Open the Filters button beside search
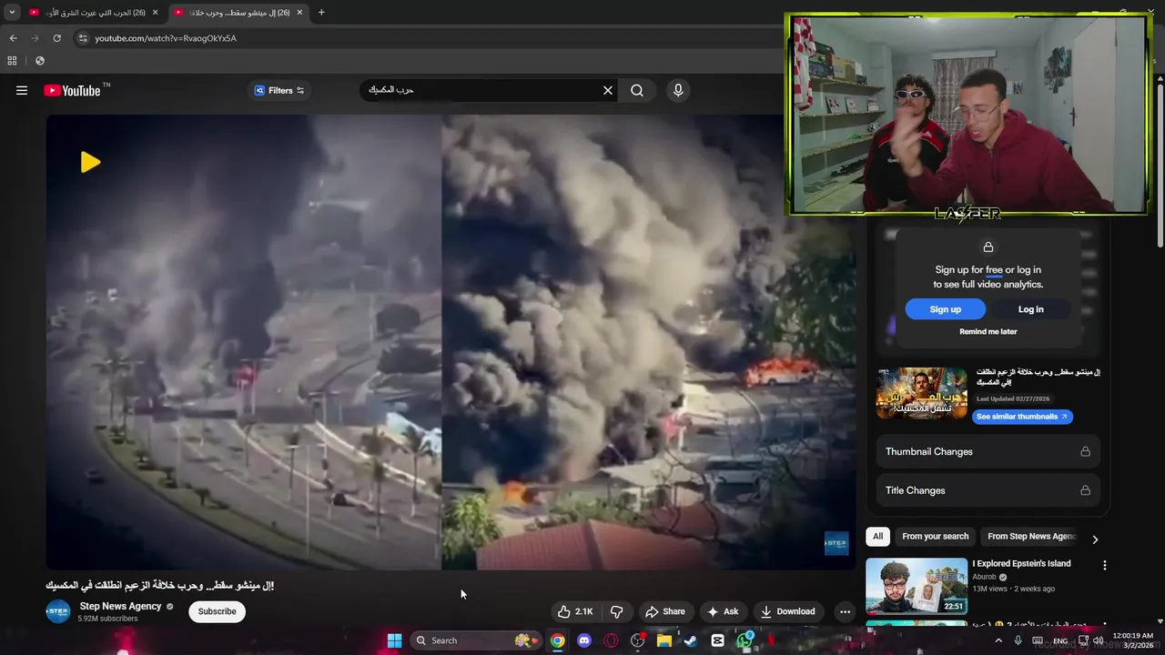Image resolution: width=1165 pixels, height=655 pixels. tap(279, 90)
